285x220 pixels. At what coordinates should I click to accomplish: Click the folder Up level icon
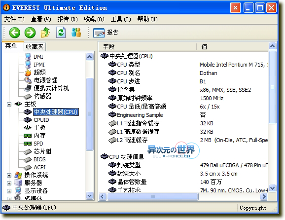click(x=45, y=33)
